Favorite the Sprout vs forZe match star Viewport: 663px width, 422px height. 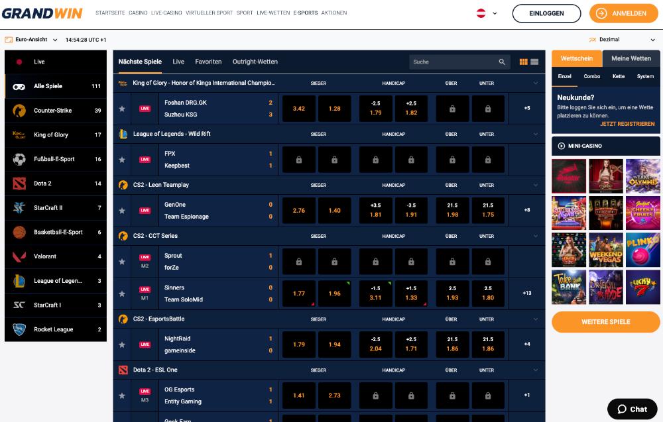point(122,262)
